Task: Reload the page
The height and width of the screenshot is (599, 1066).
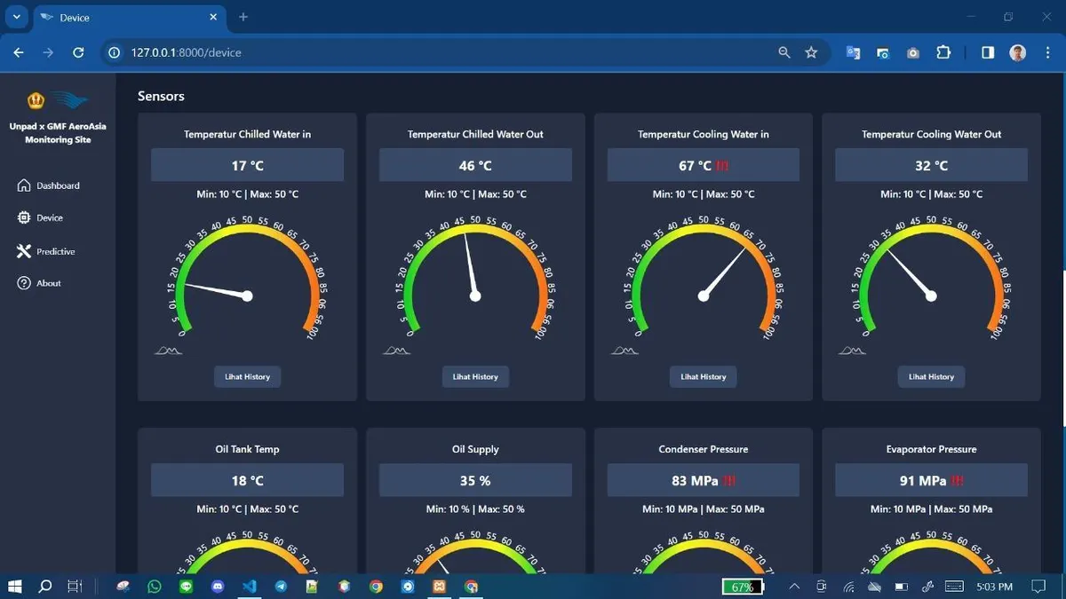Action: tap(78, 52)
